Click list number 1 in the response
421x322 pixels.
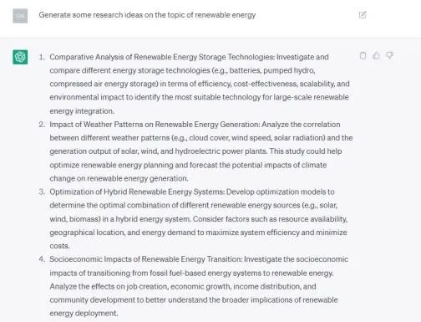(x=42, y=57)
